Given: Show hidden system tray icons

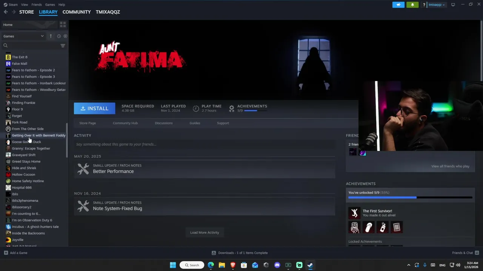Looking at the screenshot, I should [x=408, y=265].
